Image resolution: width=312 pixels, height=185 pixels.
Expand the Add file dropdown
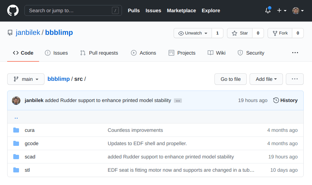click(x=266, y=79)
